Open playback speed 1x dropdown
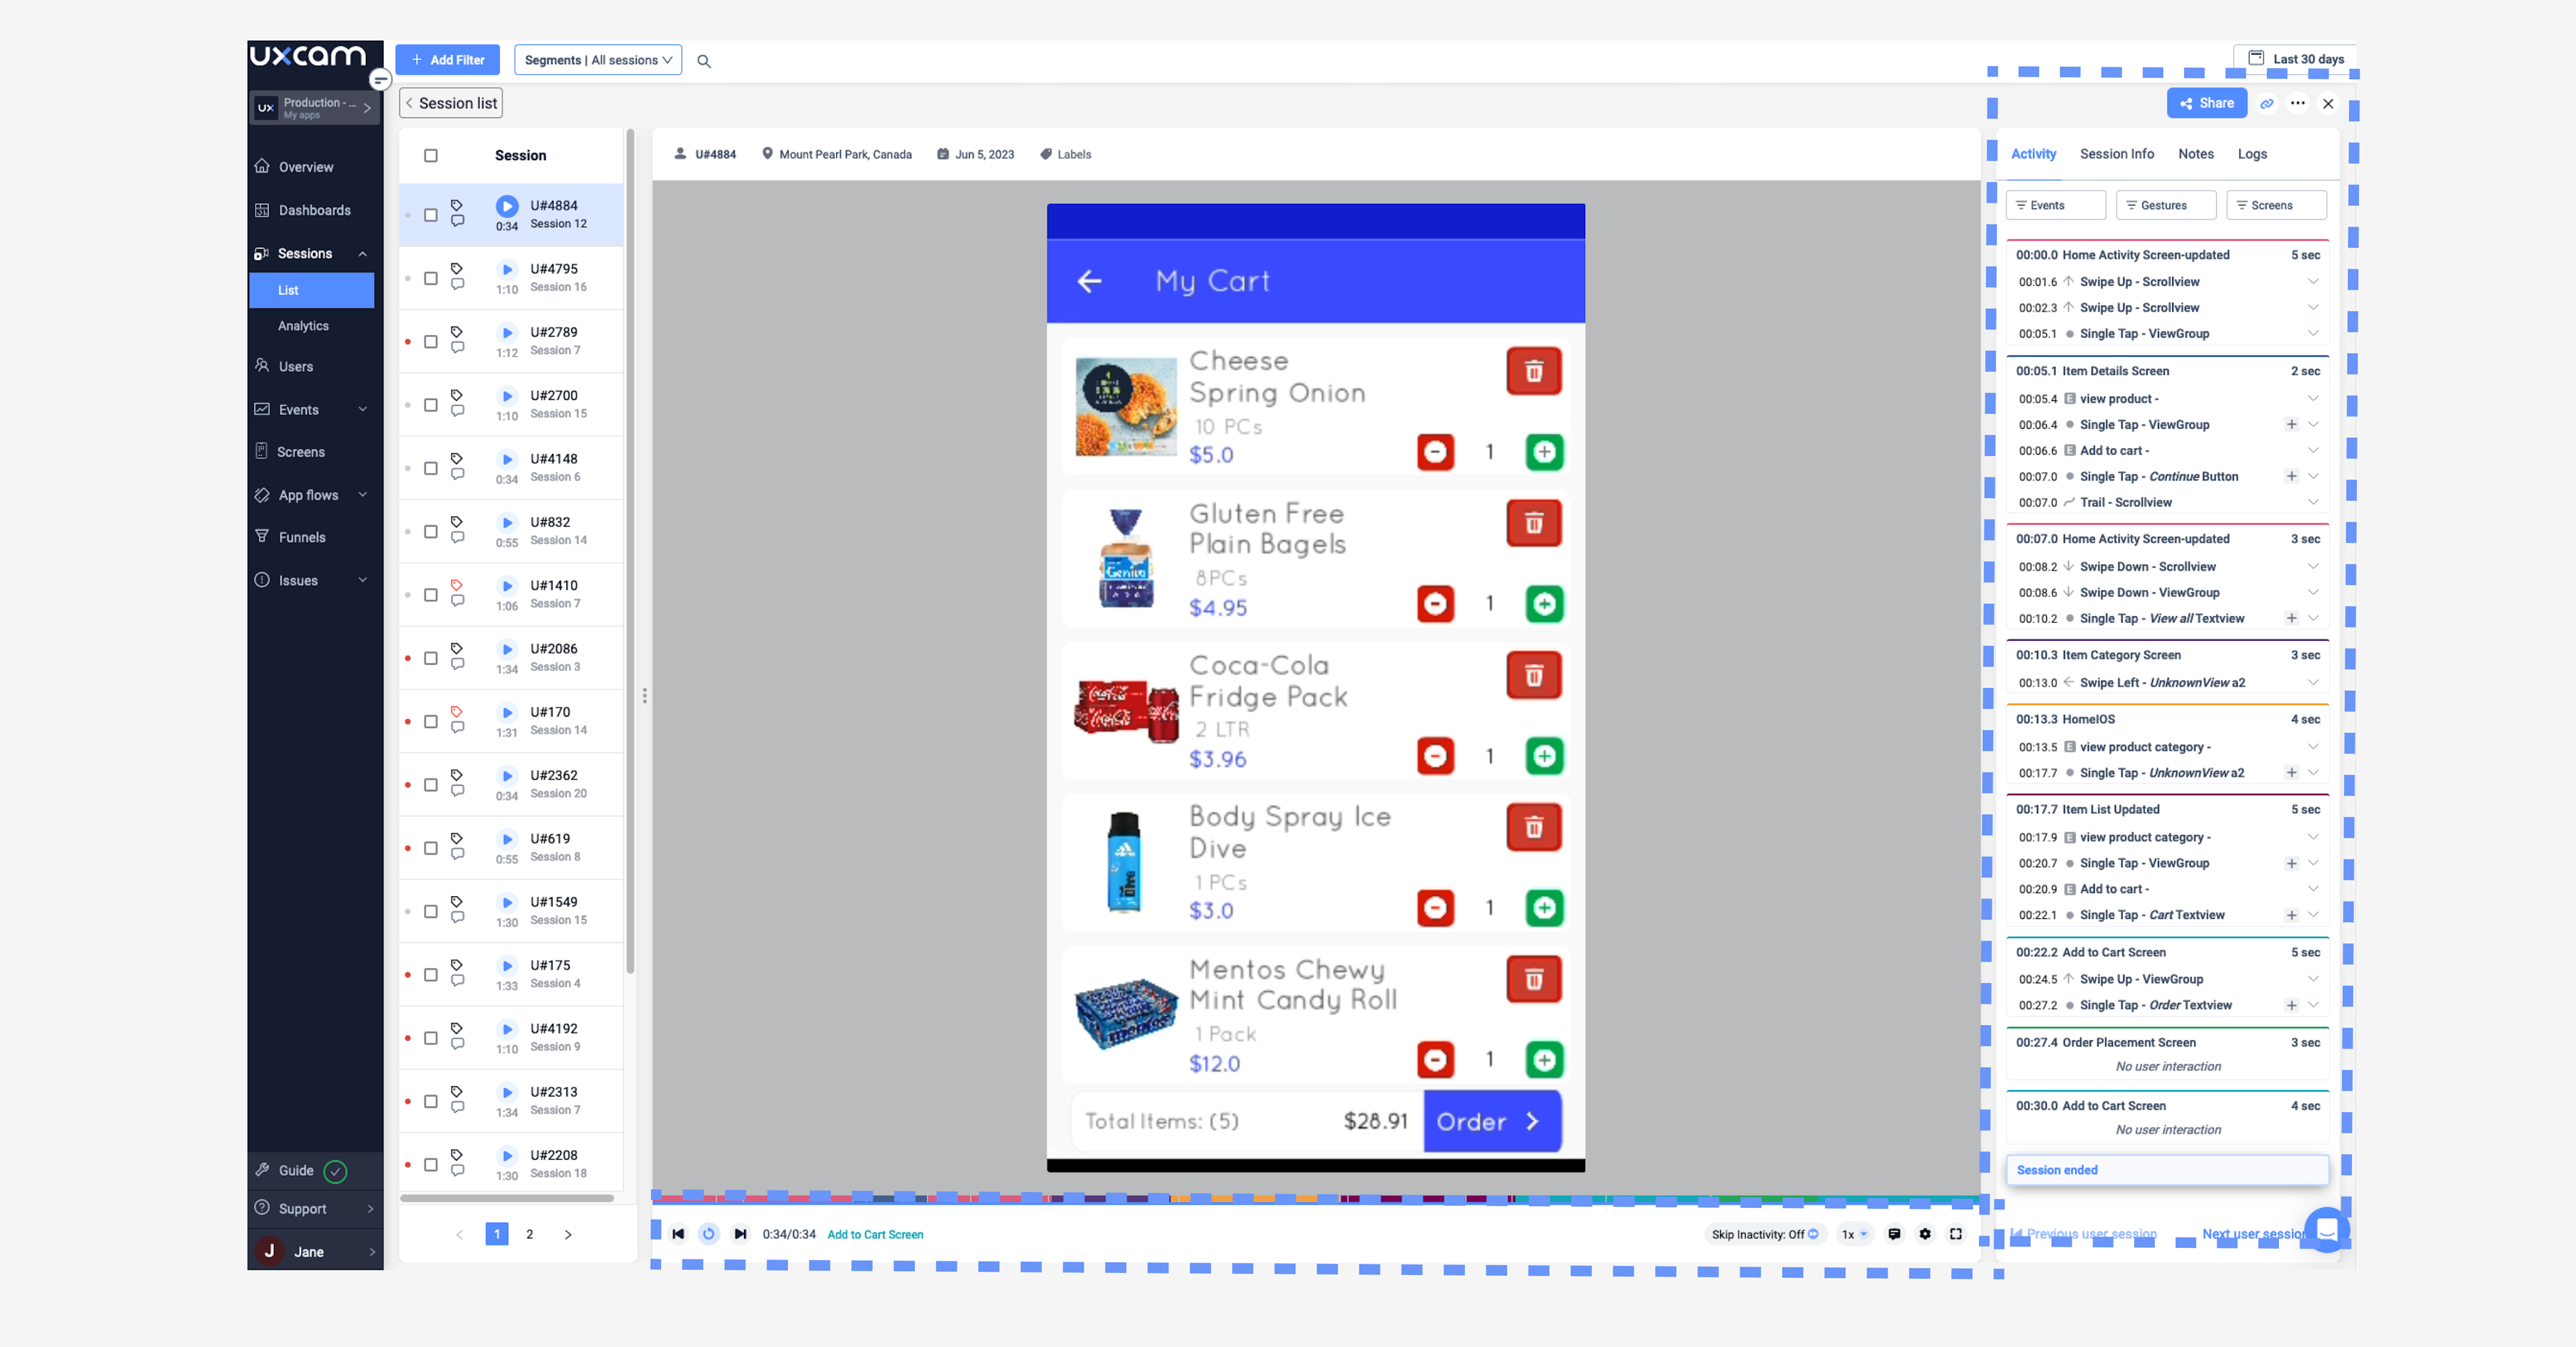The image size is (2576, 1347). 1854,1234
